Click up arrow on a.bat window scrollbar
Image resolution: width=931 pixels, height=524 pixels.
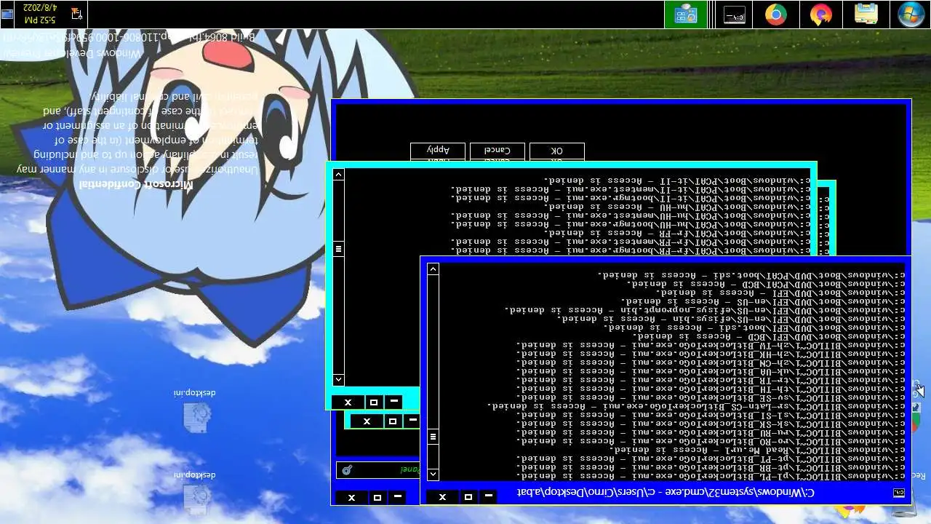[x=433, y=269]
